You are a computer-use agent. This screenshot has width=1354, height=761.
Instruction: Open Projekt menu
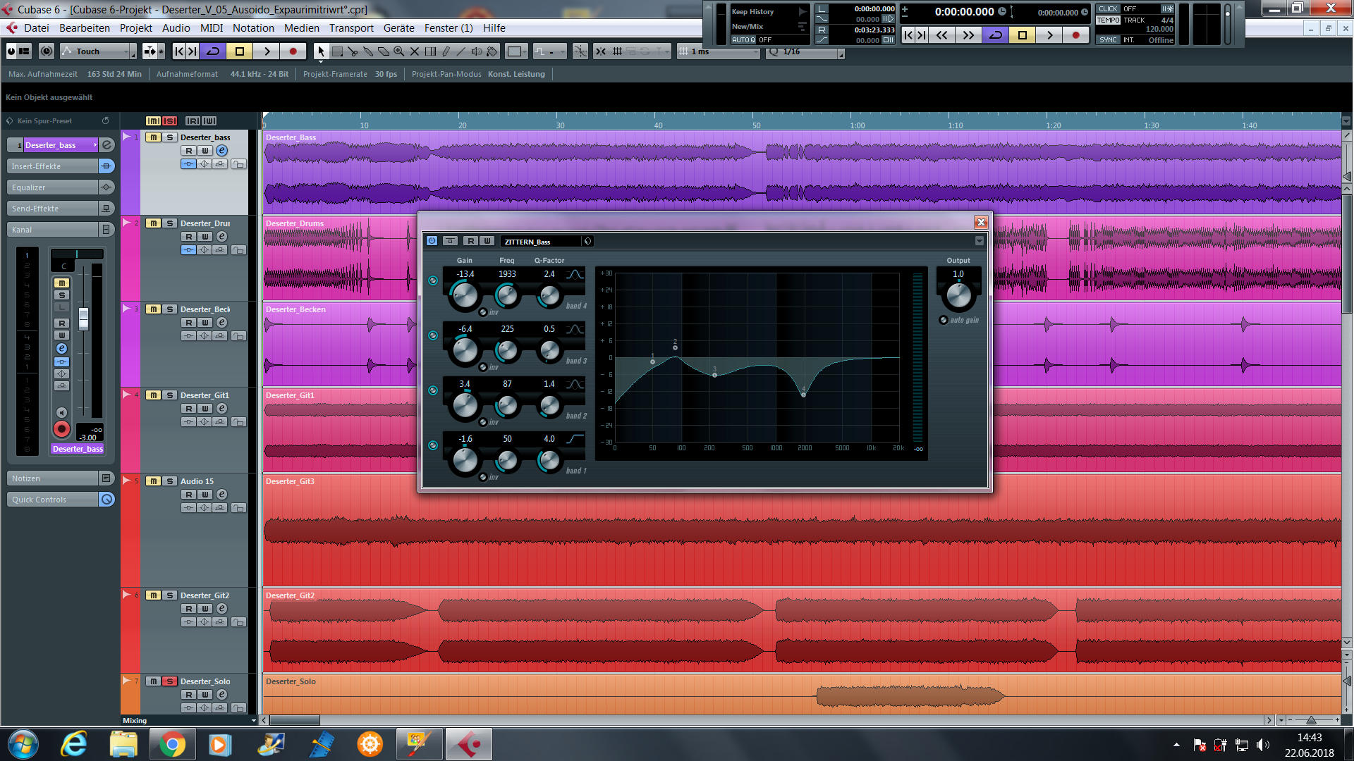pos(136,28)
